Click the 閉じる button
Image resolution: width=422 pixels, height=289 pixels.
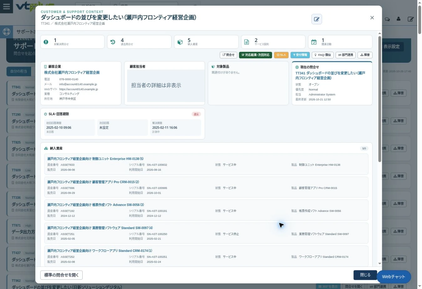365,275
